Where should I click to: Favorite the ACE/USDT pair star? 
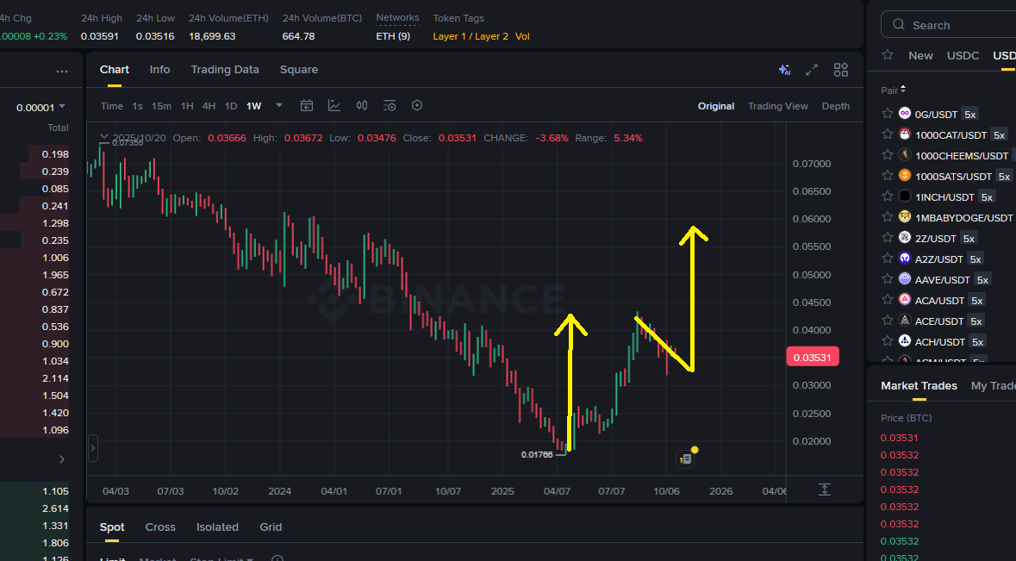click(x=888, y=321)
